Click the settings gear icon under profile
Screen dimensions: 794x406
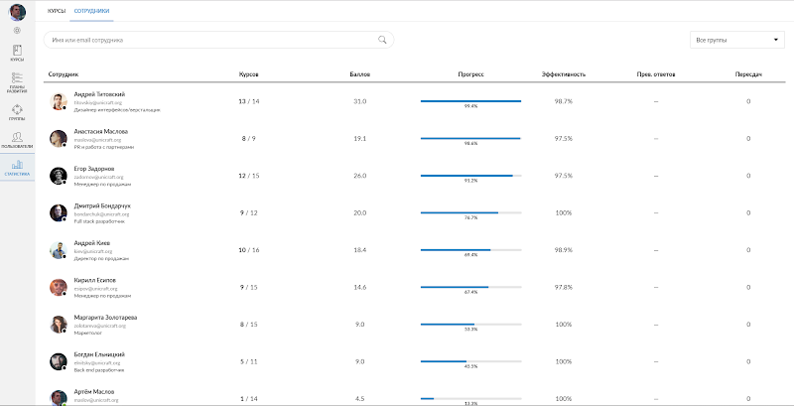(17, 31)
